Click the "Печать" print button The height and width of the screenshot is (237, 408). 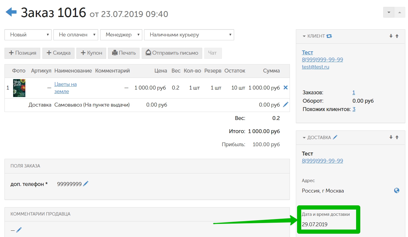coord(124,53)
